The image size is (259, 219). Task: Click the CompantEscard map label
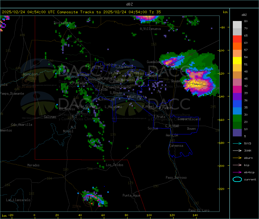189,119
